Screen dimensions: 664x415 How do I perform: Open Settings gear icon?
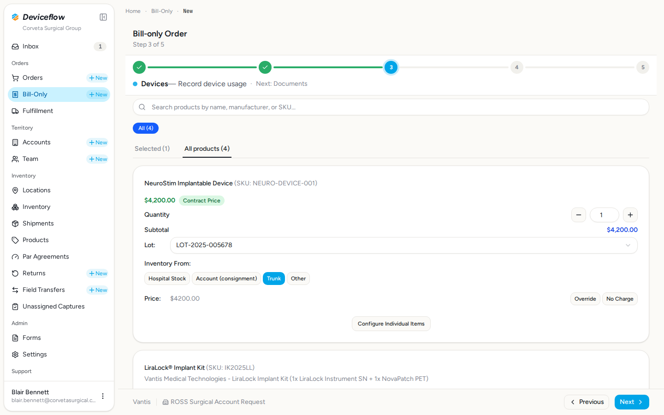click(x=15, y=355)
